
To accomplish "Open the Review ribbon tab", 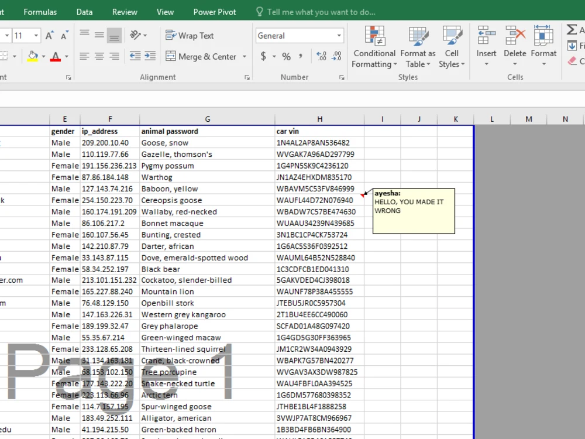I will pos(125,12).
